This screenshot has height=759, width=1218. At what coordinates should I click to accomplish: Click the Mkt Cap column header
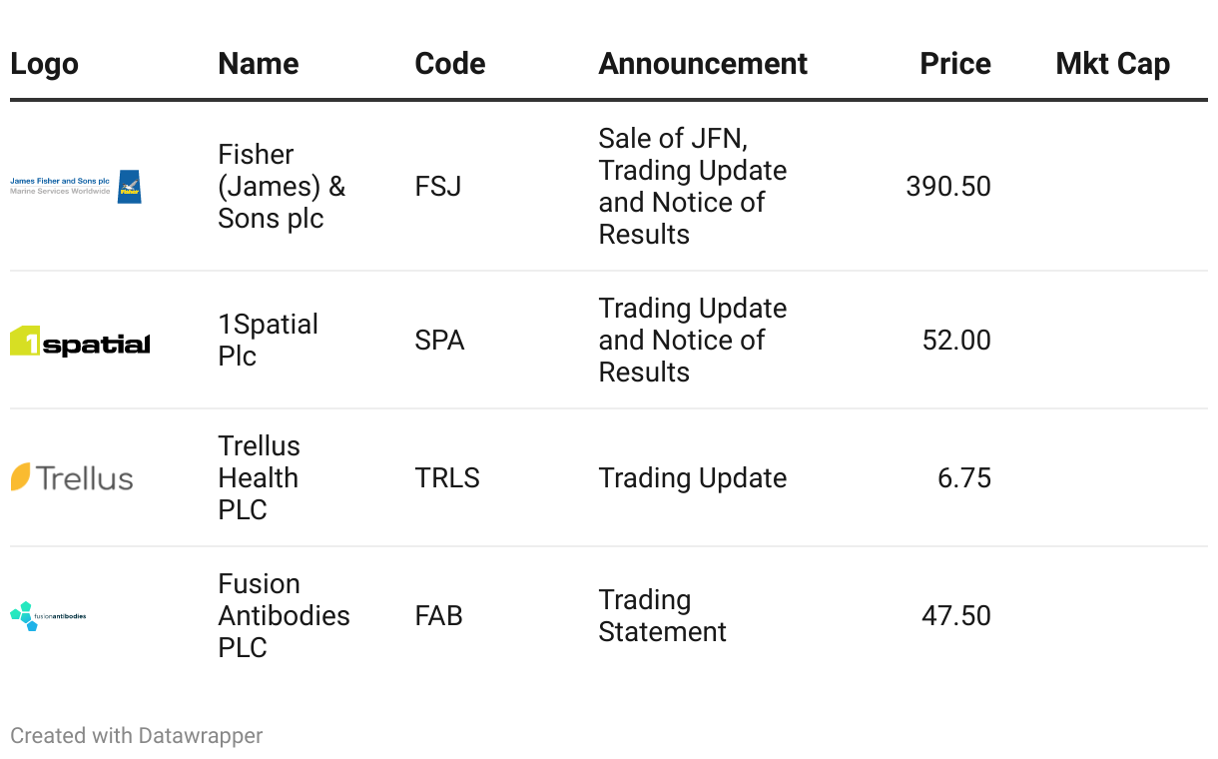click(1112, 64)
